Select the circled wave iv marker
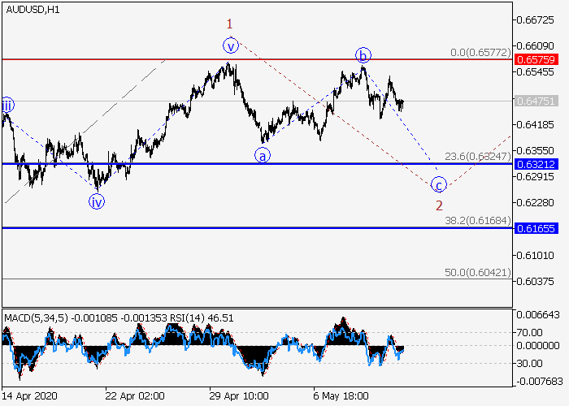This screenshot has width=569, height=406. [x=97, y=202]
